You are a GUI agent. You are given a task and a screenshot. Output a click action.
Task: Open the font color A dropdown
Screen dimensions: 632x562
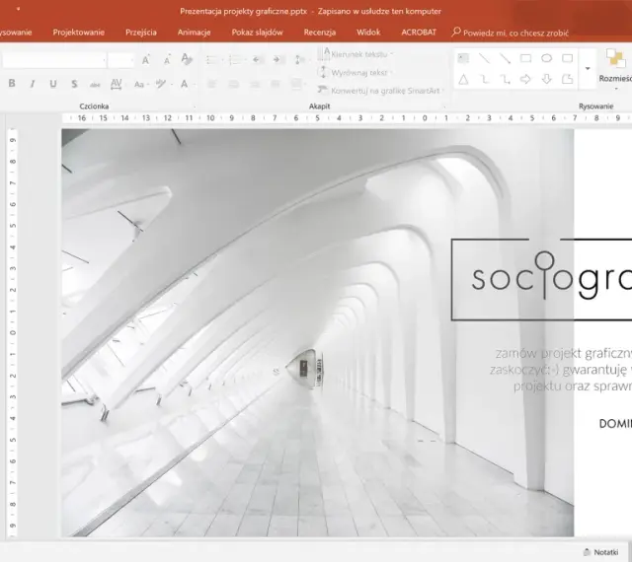click(x=187, y=84)
